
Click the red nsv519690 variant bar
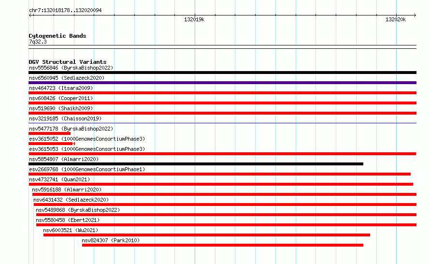point(222,113)
